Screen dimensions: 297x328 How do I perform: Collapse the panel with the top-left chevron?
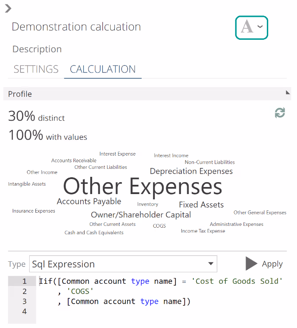(8, 8)
